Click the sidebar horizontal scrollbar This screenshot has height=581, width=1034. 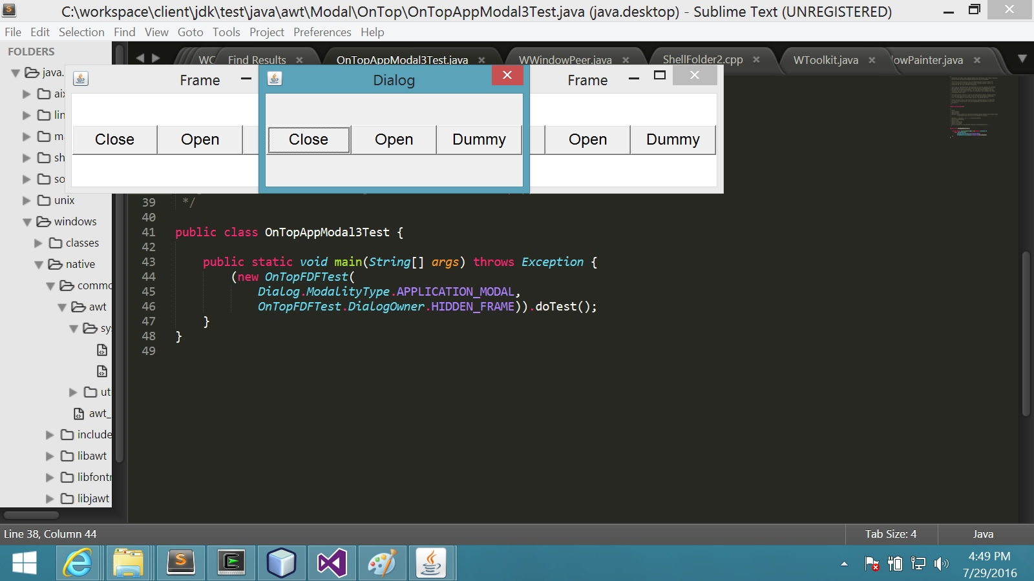click(x=31, y=515)
